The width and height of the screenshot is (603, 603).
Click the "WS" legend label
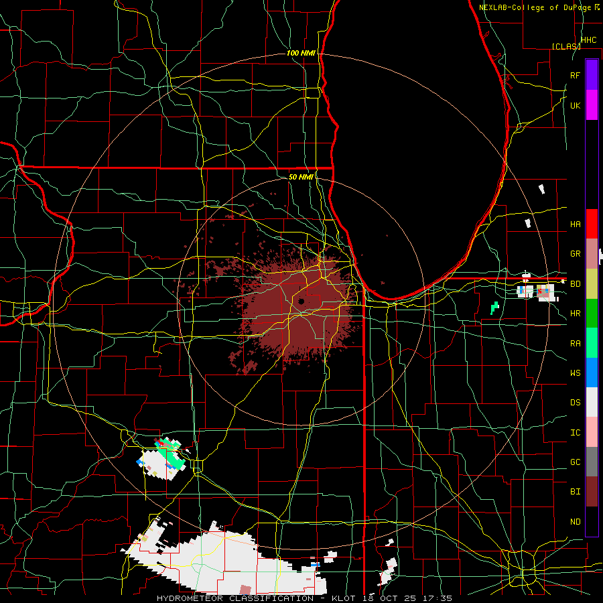tap(576, 373)
